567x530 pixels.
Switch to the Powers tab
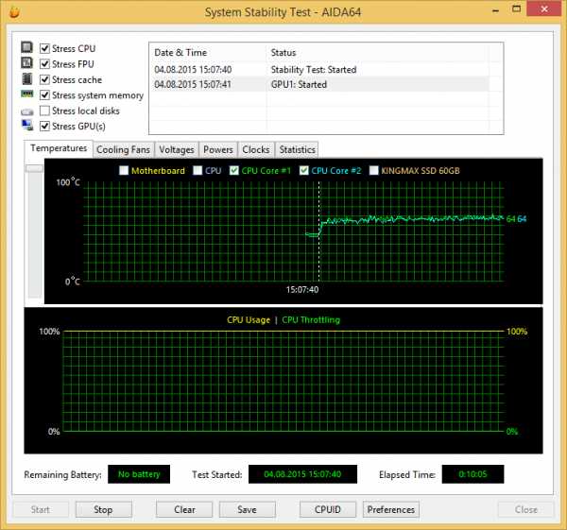pos(218,149)
